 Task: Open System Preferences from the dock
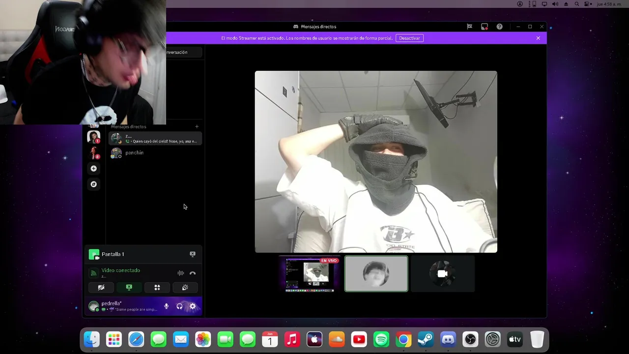tap(492, 339)
